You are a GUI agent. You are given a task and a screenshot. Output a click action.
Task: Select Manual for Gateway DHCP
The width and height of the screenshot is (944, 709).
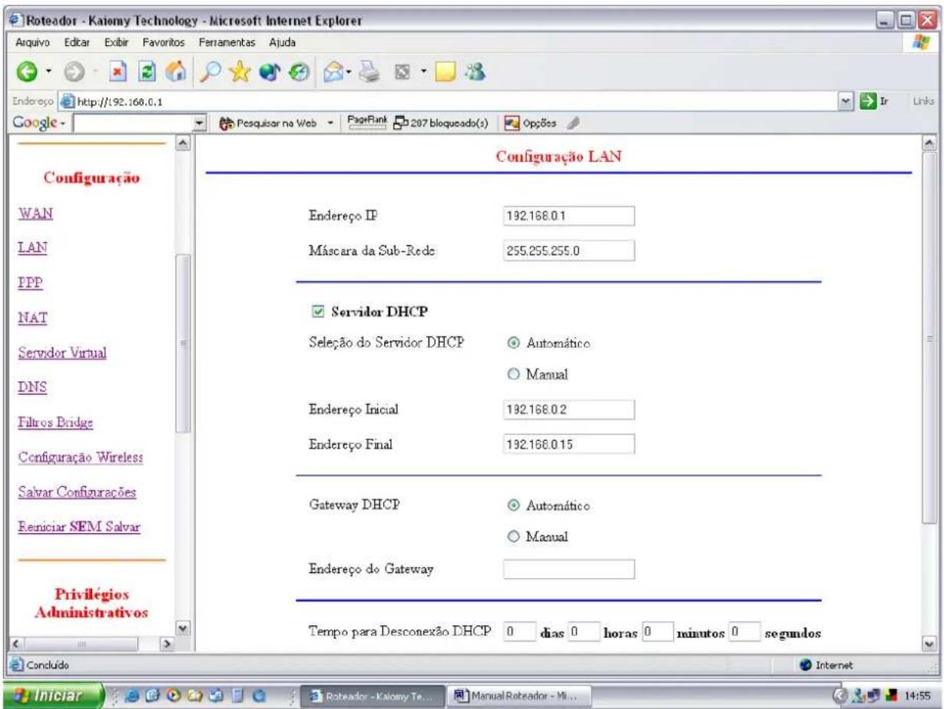513,538
